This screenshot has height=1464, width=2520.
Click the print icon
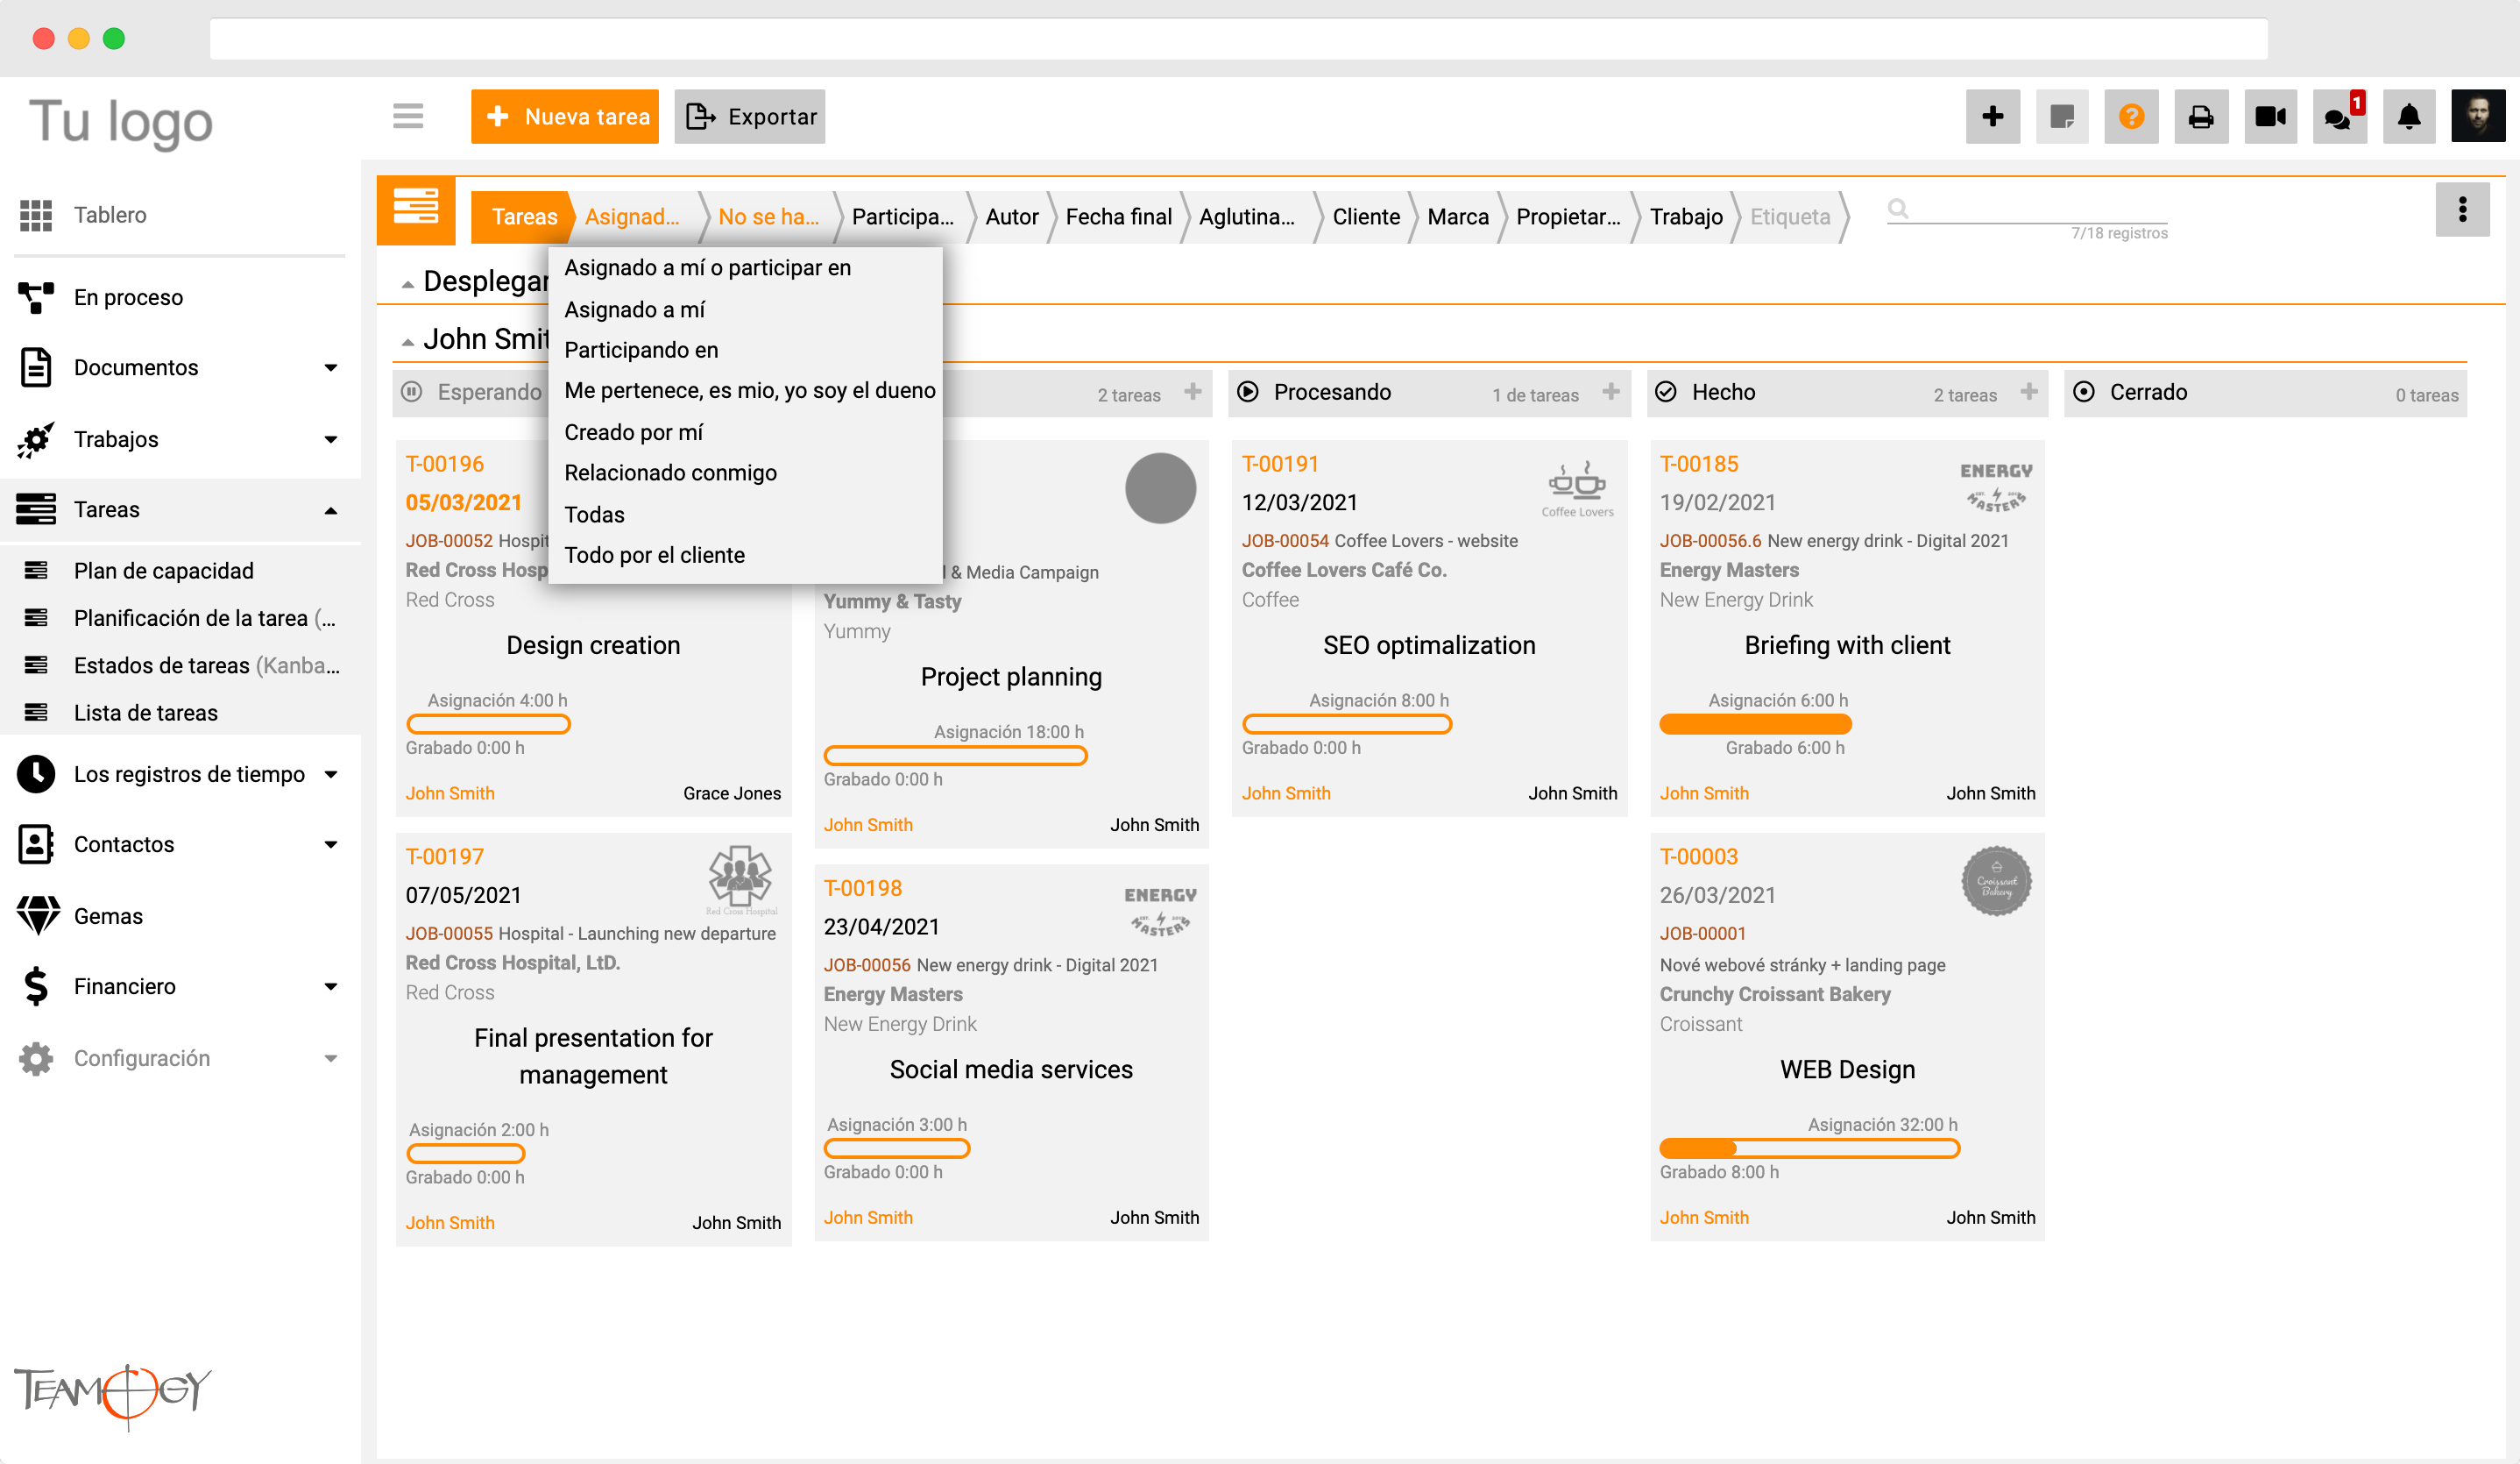tap(2201, 117)
